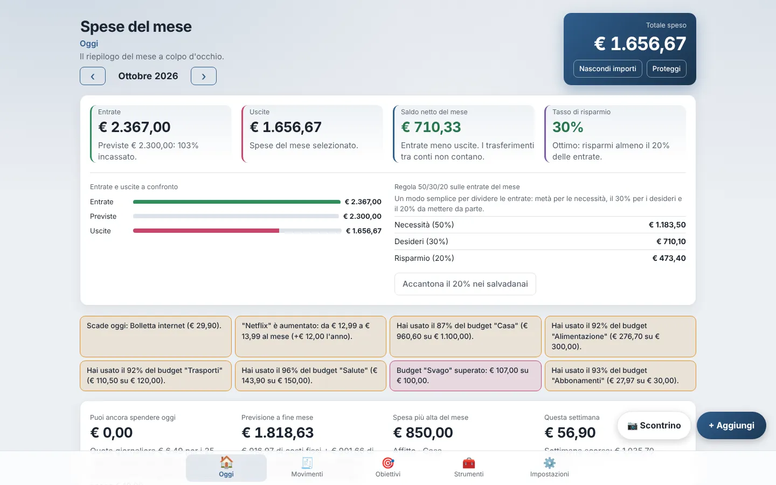Image resolution: width=776 pixels, height=485 pixels.
Task: Click the Desideri (30%) row
Action: 540,241
